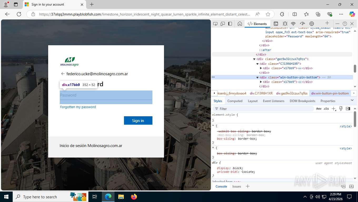Toggle .cls element classes panel
The height and width of the screenshot is (202, 358).
point(326,109)
